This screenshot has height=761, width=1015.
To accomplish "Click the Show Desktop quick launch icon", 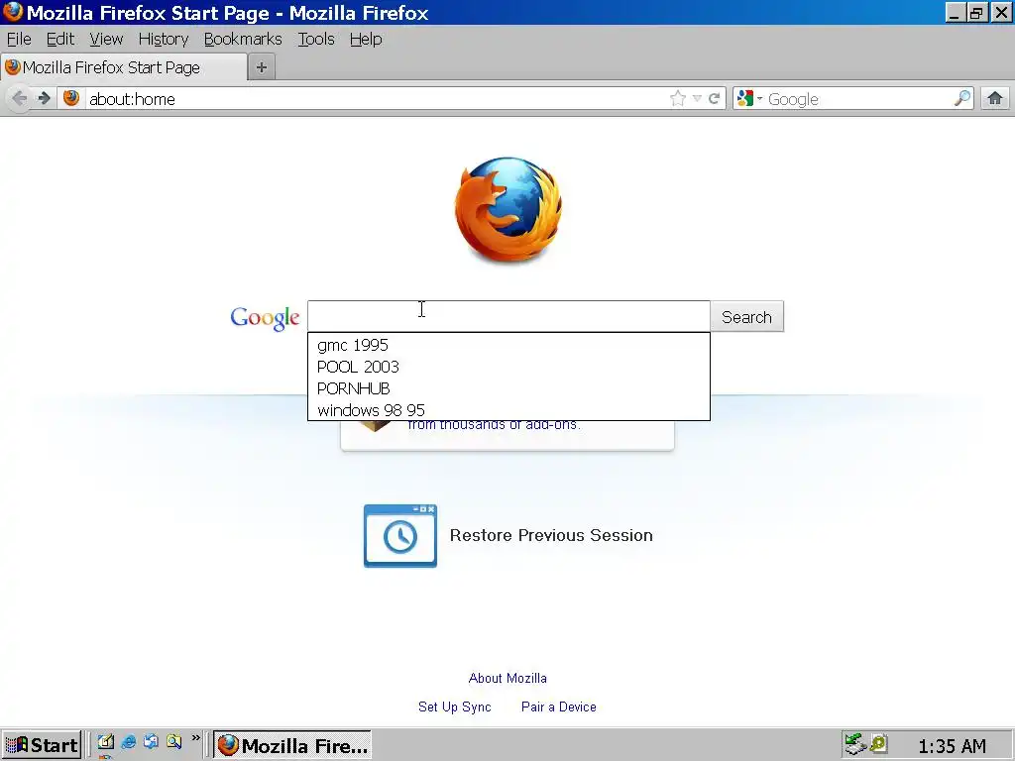I will tap(106, 741).
